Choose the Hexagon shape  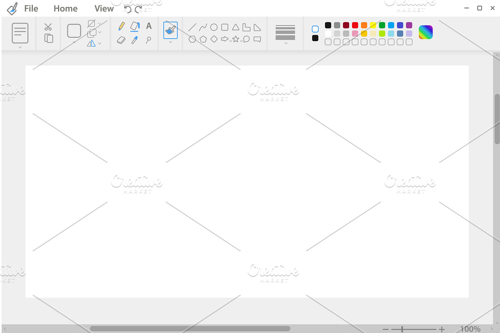192,39
